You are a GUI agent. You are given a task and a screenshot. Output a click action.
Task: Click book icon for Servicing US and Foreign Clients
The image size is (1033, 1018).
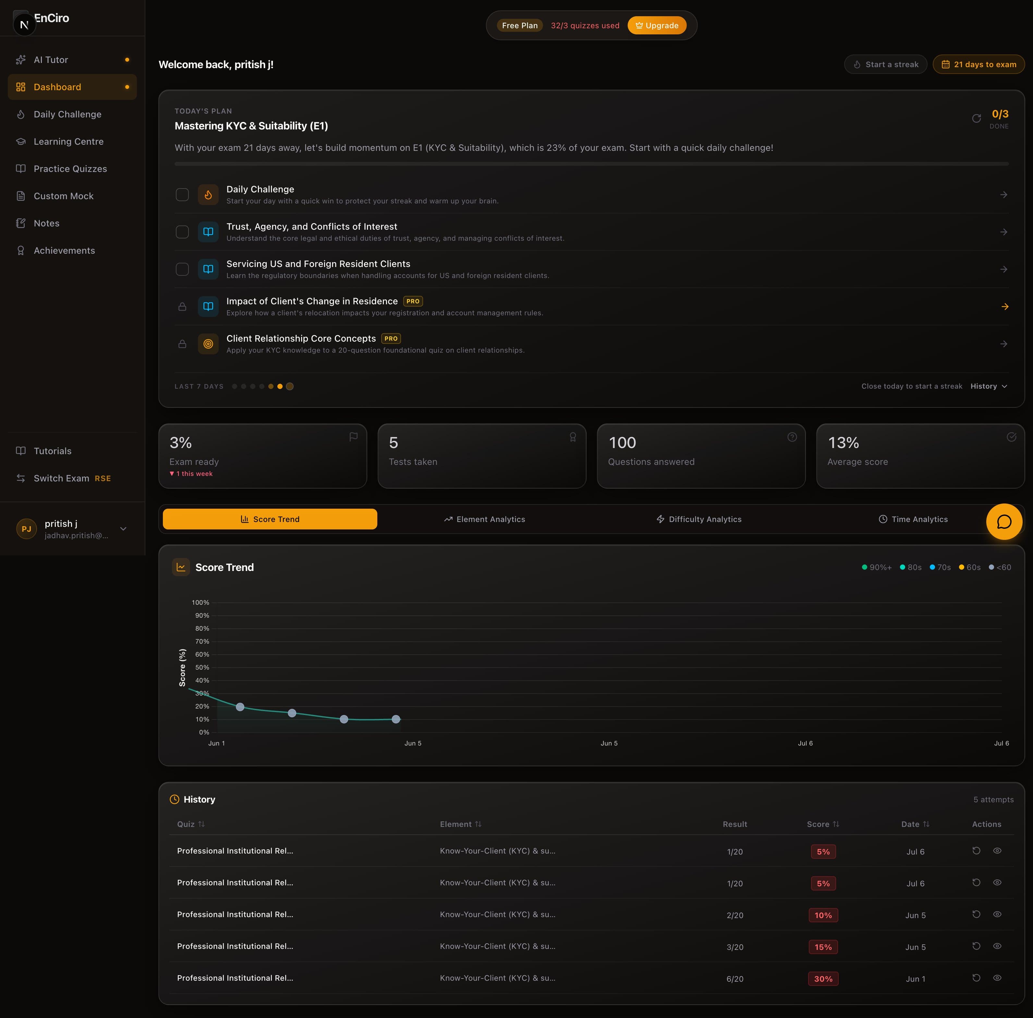pyautogui.click(x=208, y=270)
